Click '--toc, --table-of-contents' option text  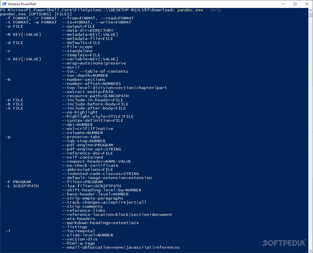coord(95,71)
